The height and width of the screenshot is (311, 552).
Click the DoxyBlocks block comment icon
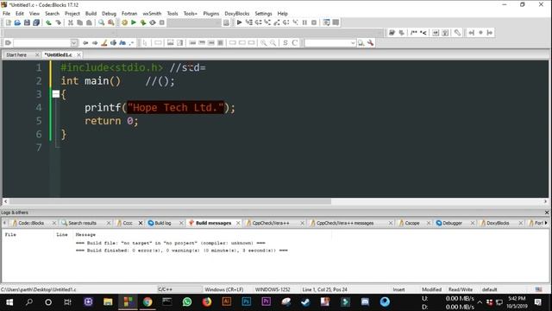pos(414,33)
